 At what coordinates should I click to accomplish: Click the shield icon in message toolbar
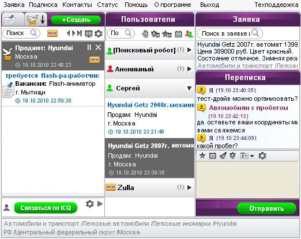coord(232,155)
